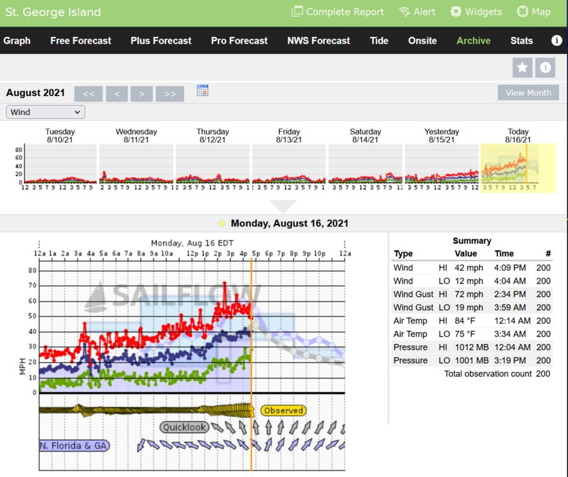Click the Complete Report icon

point(297,12)
